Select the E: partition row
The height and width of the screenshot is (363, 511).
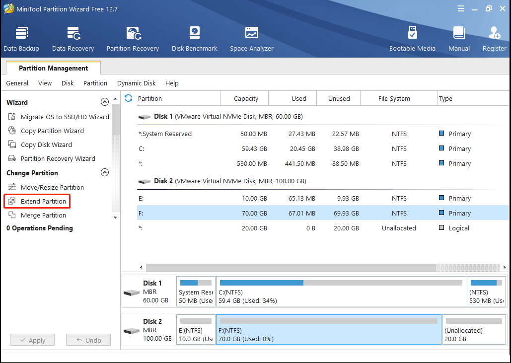[x=323, y=198]
